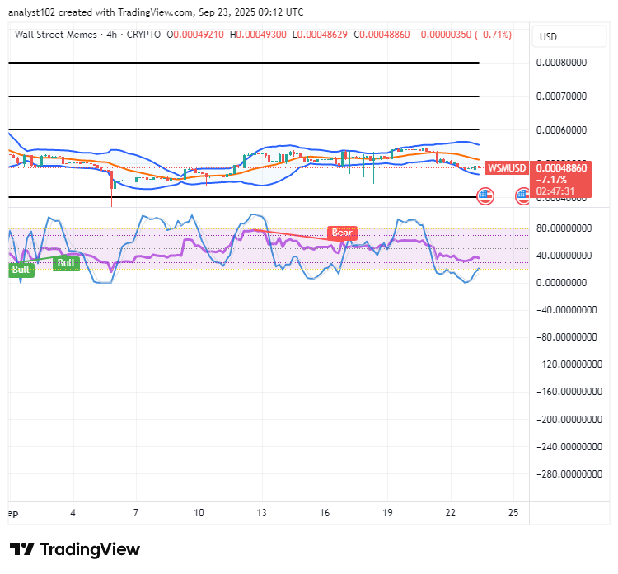Click the 0.00060000 price axis label
The image size is (618, 574).
(561, 129)
